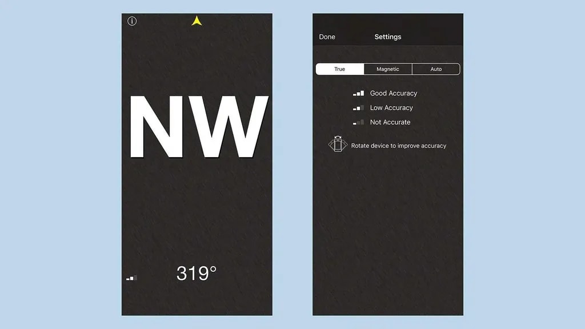Tap the 319° heading readout
Screen dimensions: 585x329
(197, 274)
